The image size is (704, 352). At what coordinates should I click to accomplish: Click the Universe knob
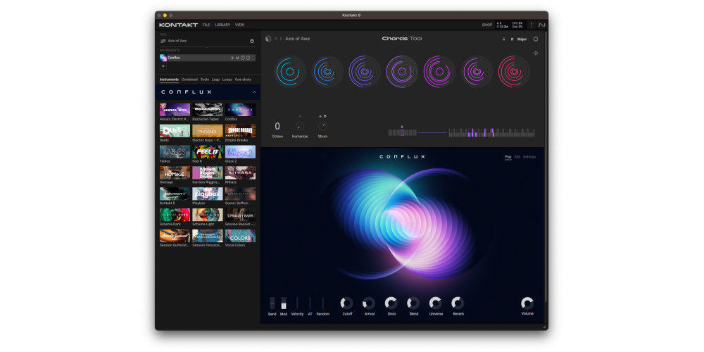pos(436,303)
